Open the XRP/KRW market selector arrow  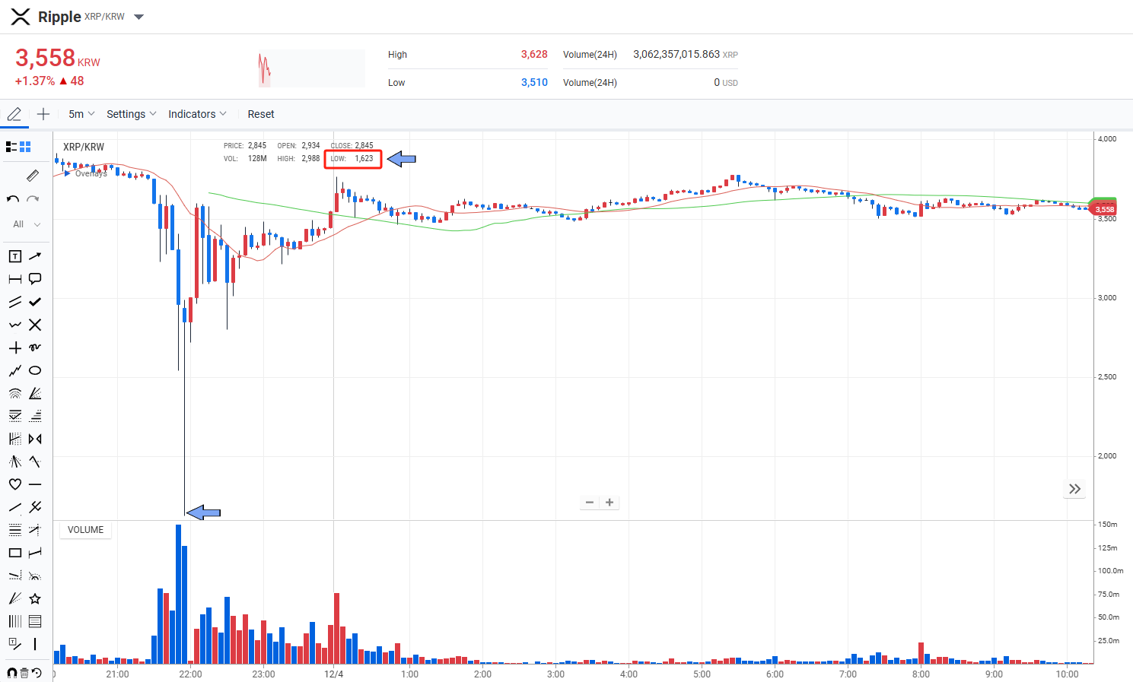(138, 17)
